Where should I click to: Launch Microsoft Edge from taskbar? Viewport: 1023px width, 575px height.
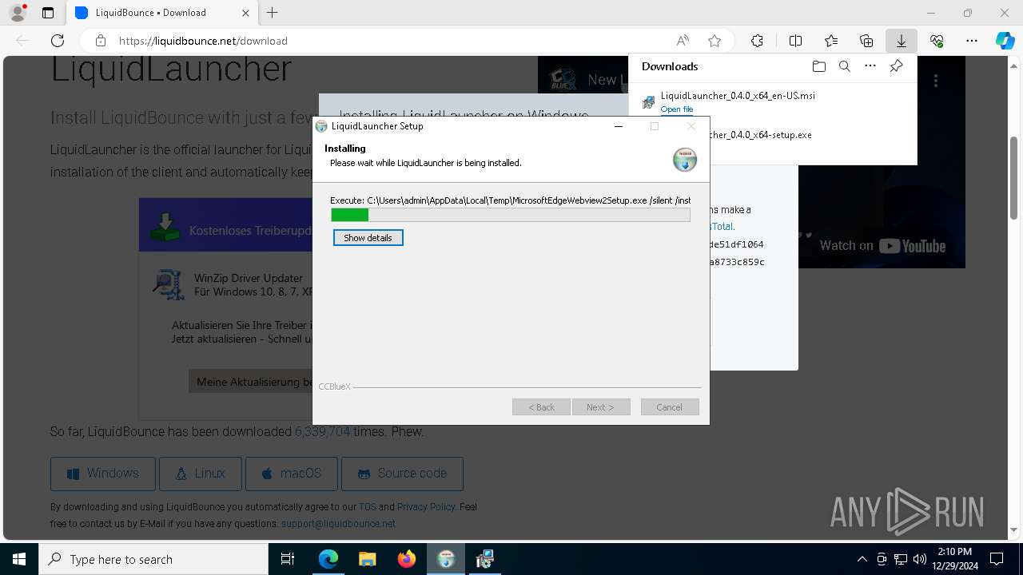[x=328, y=559]
